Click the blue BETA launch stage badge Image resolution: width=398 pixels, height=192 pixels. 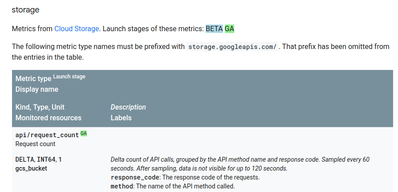(x=214, y=29)
